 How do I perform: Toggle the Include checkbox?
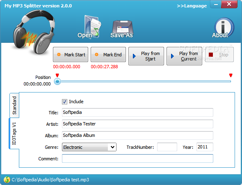64,102
